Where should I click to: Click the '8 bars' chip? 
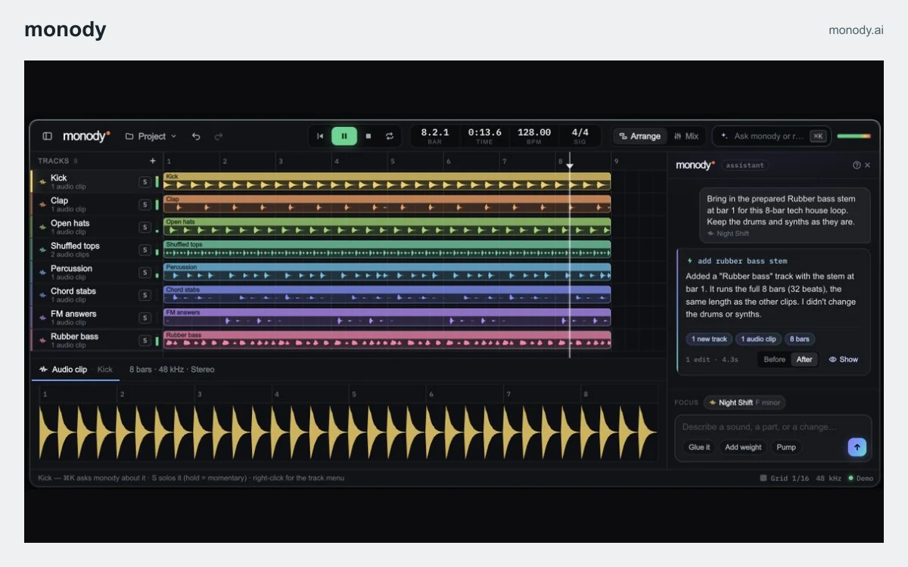800,339
